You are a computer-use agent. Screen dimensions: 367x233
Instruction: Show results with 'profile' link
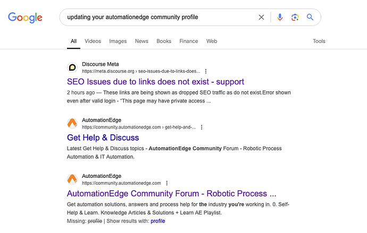(x=158, y=221)
